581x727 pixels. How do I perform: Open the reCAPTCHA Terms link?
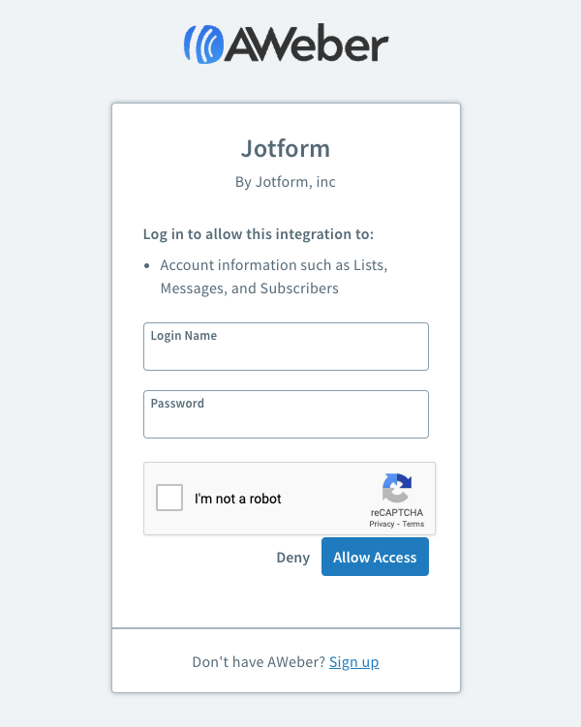413,524
